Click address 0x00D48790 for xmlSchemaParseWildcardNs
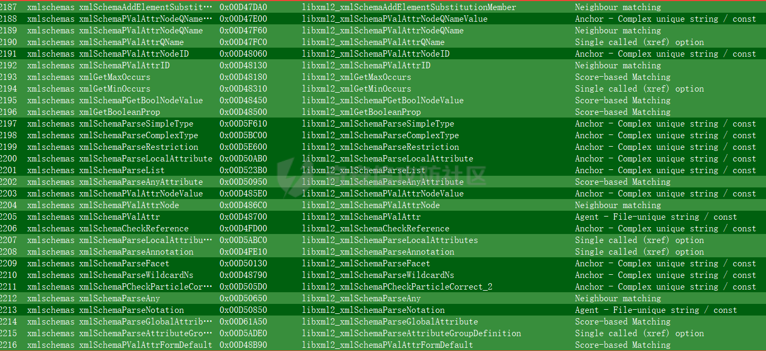 (243, 275)
